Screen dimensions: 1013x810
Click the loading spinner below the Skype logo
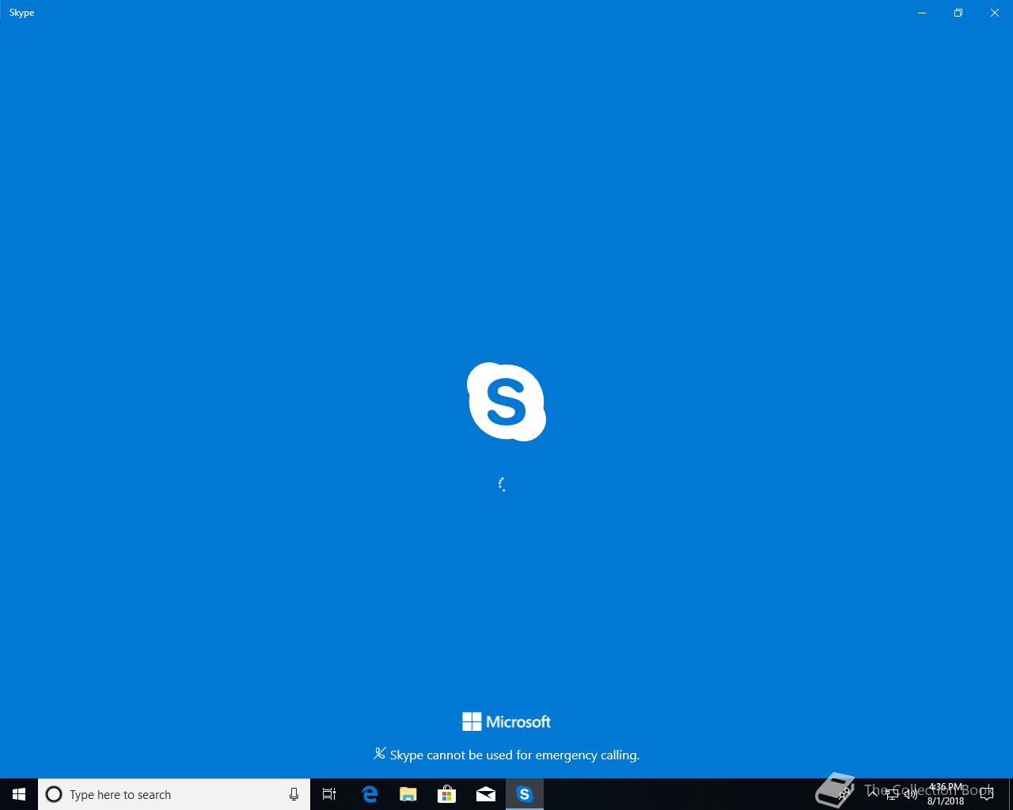click(x=503, y=484)
